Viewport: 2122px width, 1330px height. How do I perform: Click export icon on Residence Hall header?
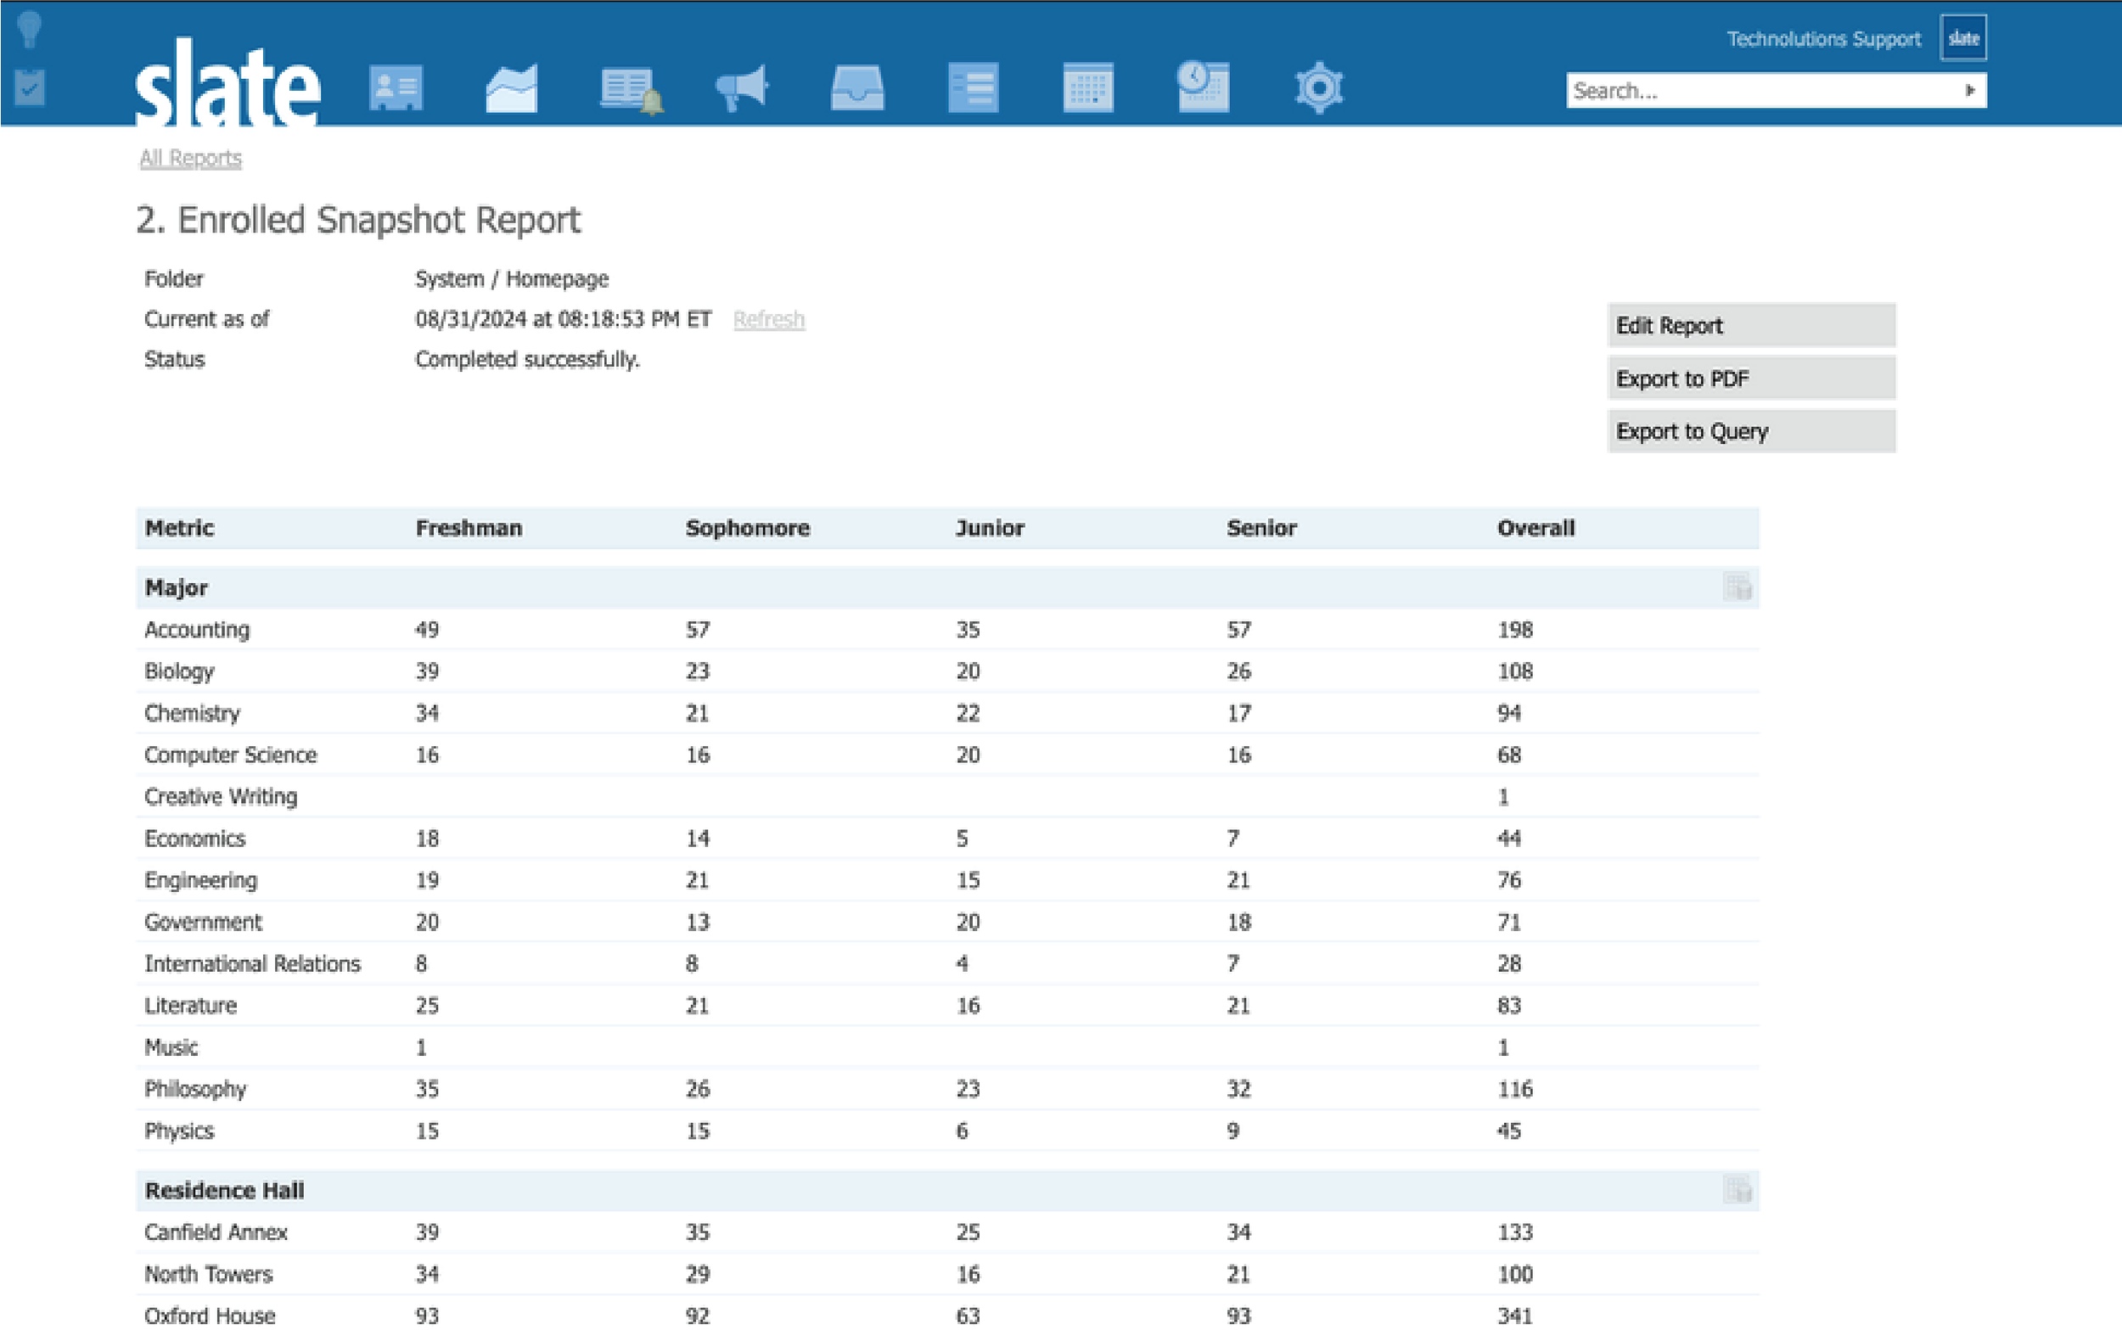pos(1737,1189)
